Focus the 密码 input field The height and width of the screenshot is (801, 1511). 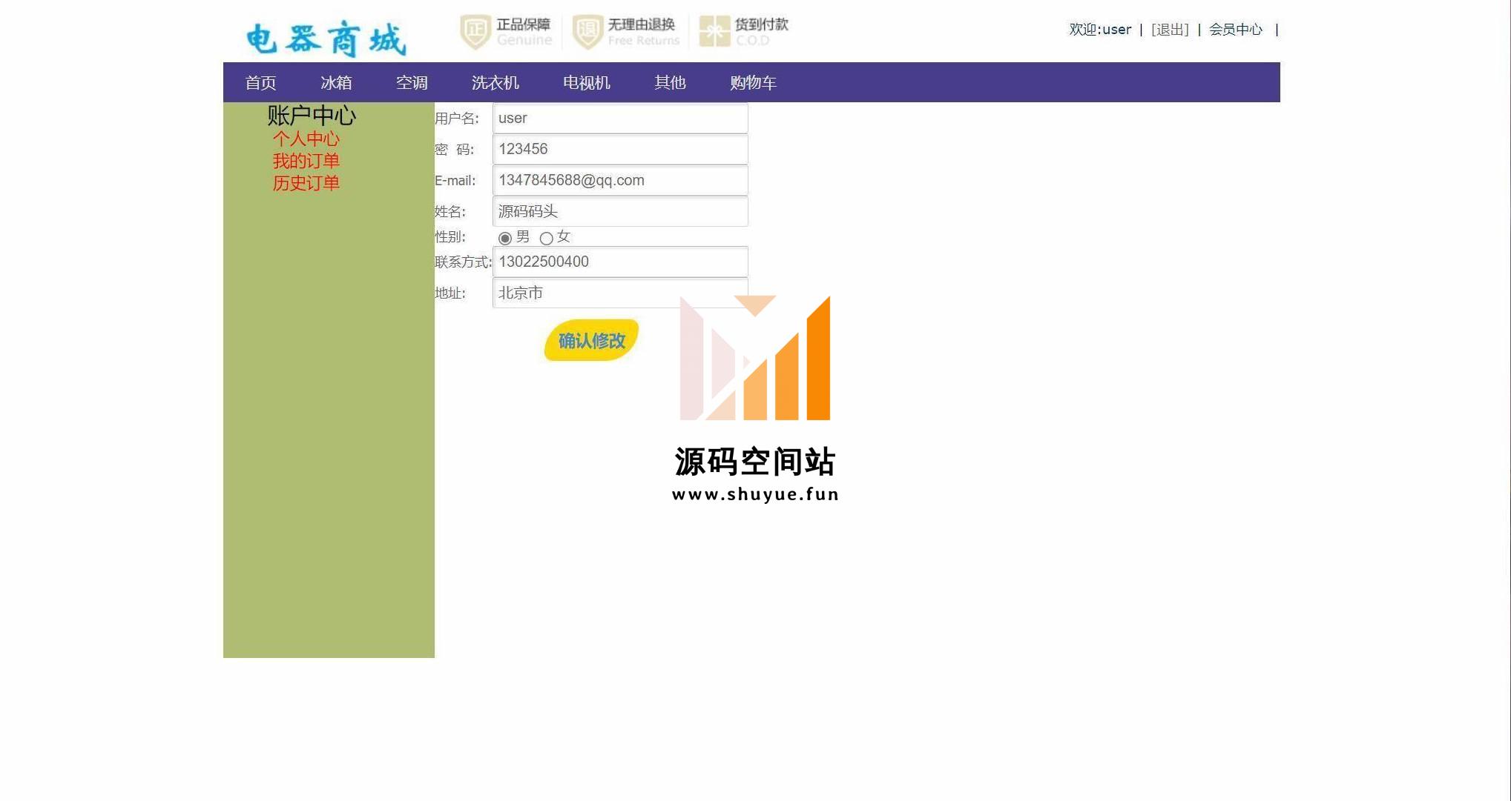[x=620, y=150]
